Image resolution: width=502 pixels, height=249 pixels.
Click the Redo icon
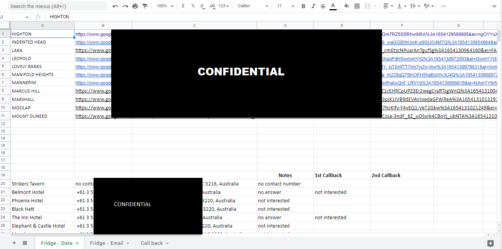125,6
